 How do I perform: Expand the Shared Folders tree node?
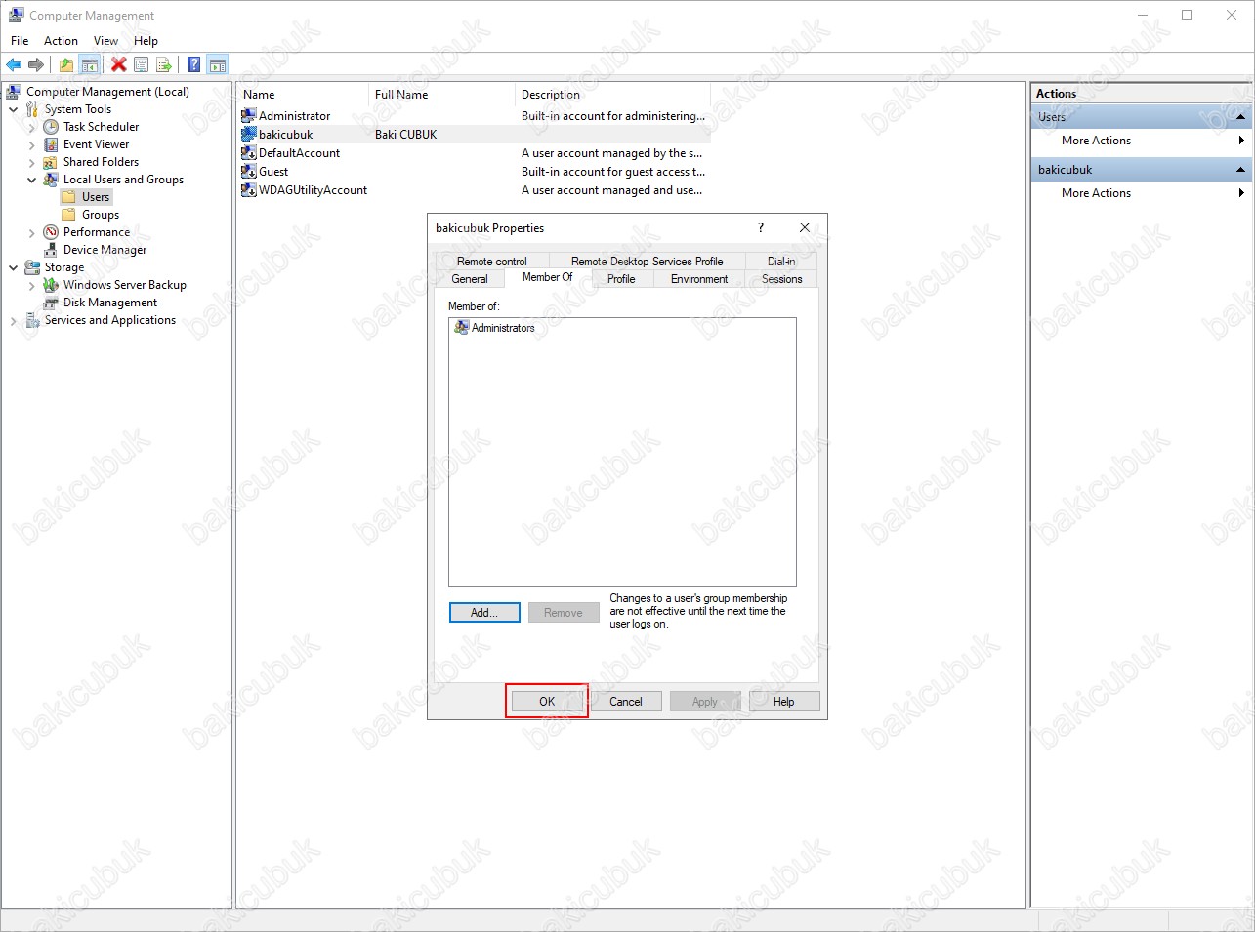click(x=32, y=162)
